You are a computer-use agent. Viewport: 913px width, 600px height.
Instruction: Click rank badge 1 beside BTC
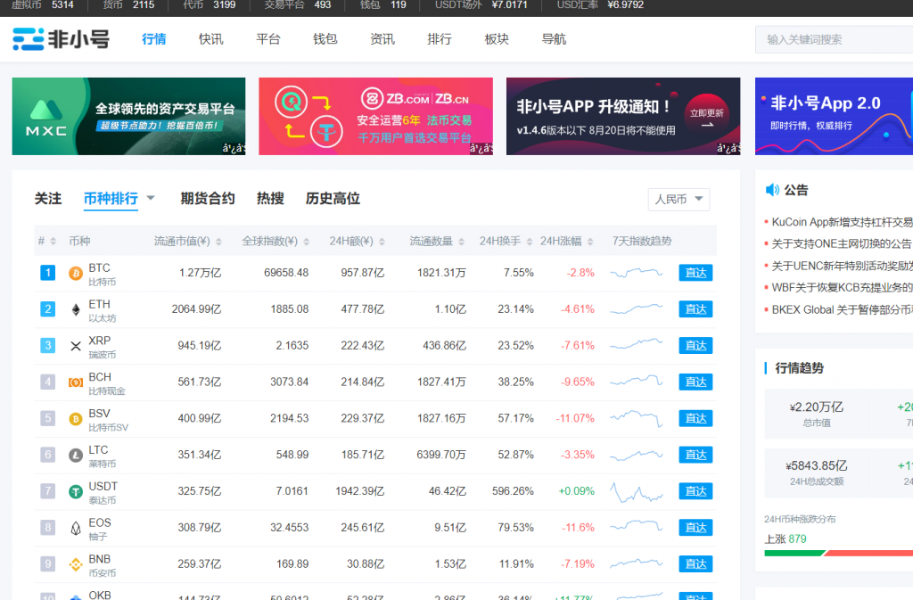[x=48, y=272]
